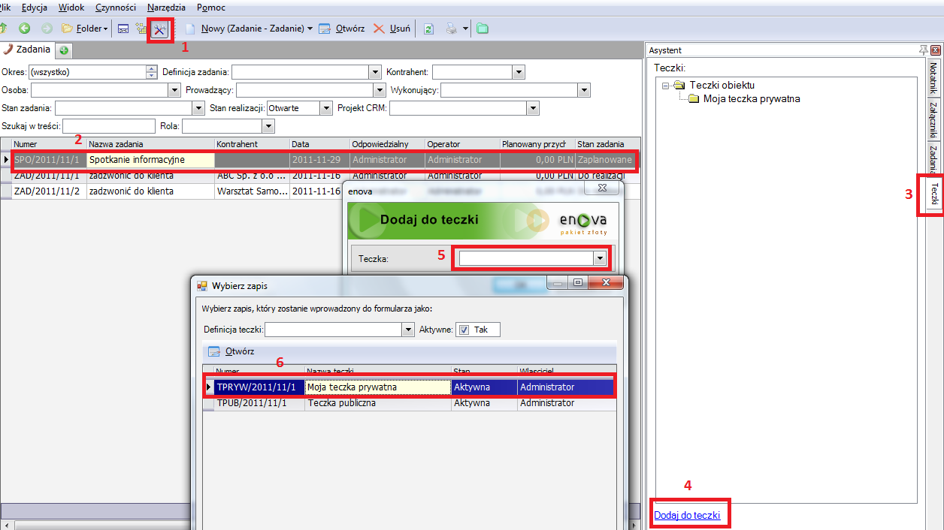944x530 pixels.
Task: Open the Czynności menu
Action: (116, 8)
